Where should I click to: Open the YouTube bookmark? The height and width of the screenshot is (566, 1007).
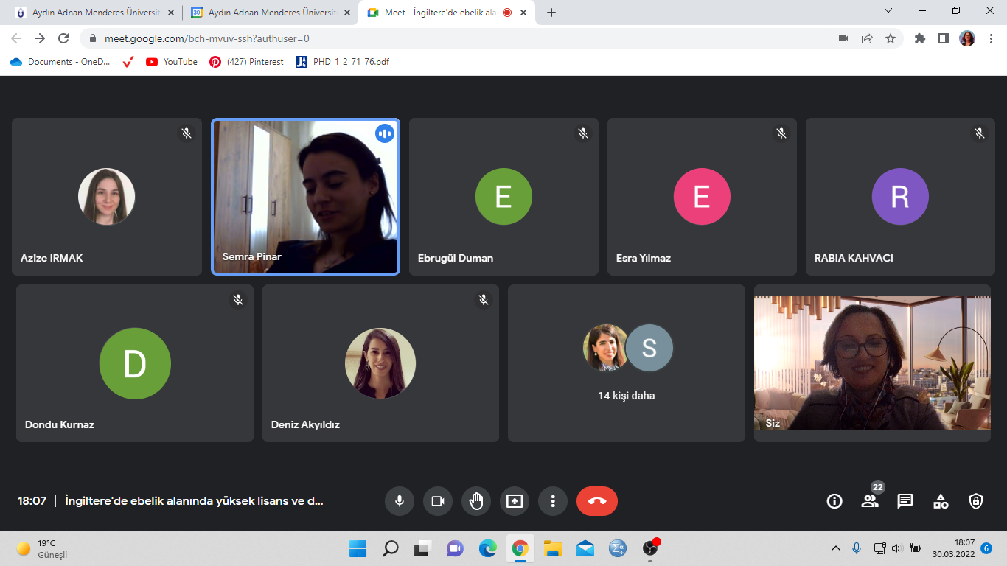coord(173,62)
